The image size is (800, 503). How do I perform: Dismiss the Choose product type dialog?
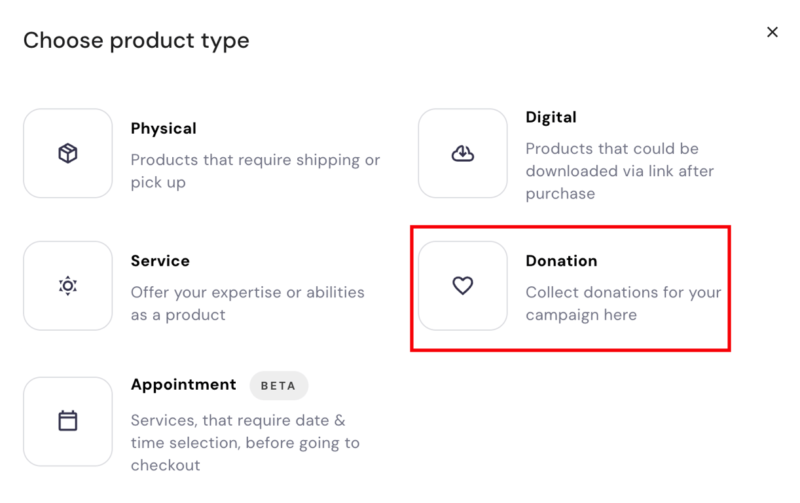pyautogui.click(x=773, y=31)
